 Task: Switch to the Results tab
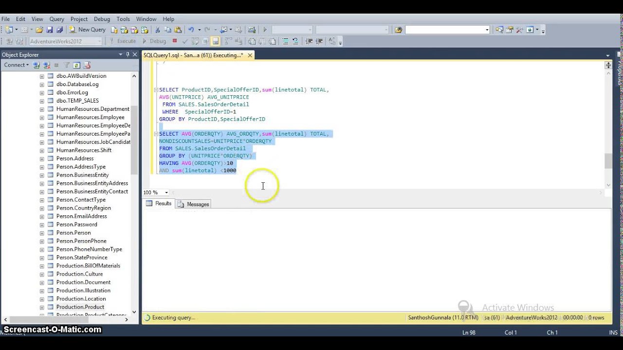click(x=159, y=204)
